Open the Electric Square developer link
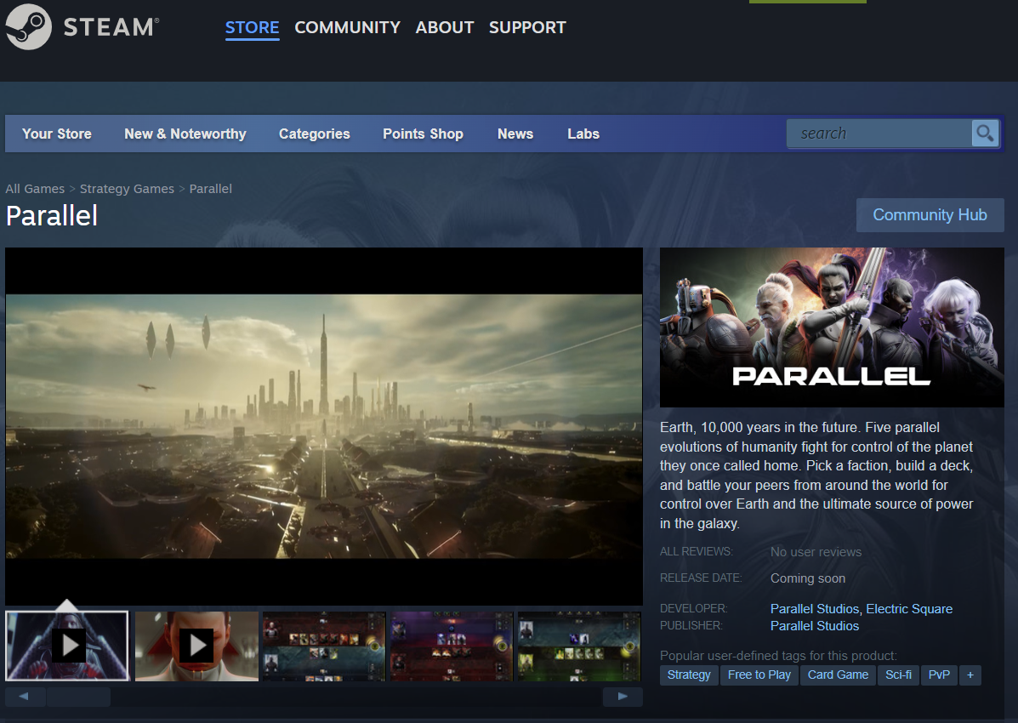Viewport: 1018px width, 723px height. click(909, 609)
